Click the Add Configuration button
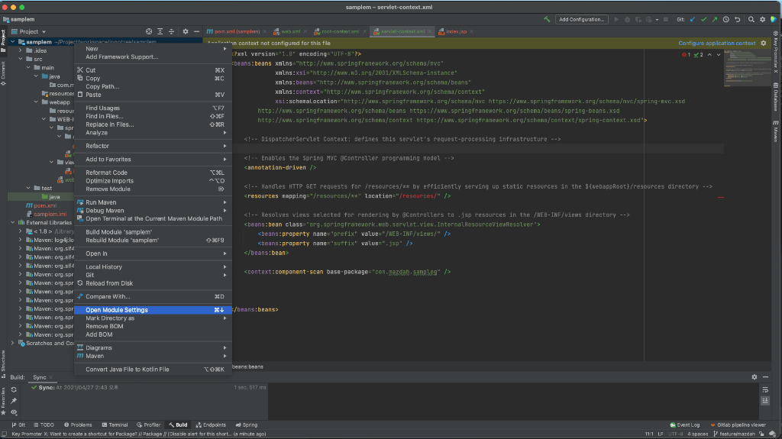782x439 pixels. (x=581, y=19)
